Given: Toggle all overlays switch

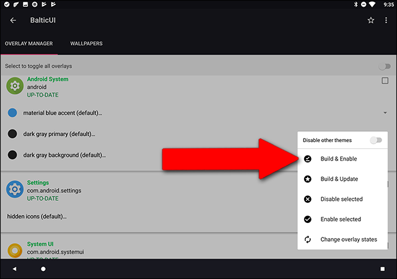Looking at the screenshot, I should pyautogui.click(x=385, y=67).
